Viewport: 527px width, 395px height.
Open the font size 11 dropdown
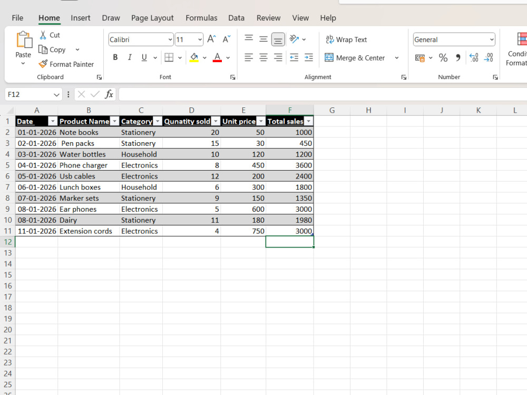point(200,39)
